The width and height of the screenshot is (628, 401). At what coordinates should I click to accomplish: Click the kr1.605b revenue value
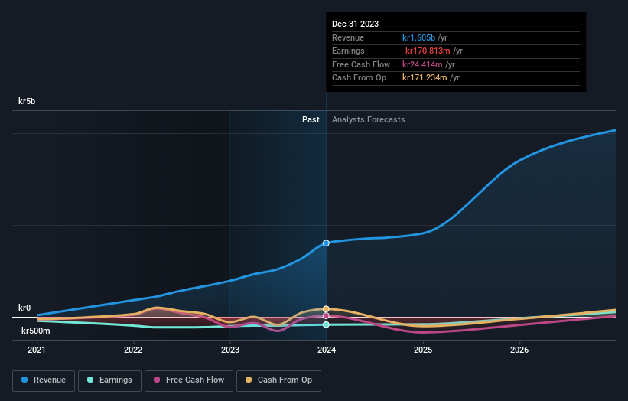(x=418, y=37)
